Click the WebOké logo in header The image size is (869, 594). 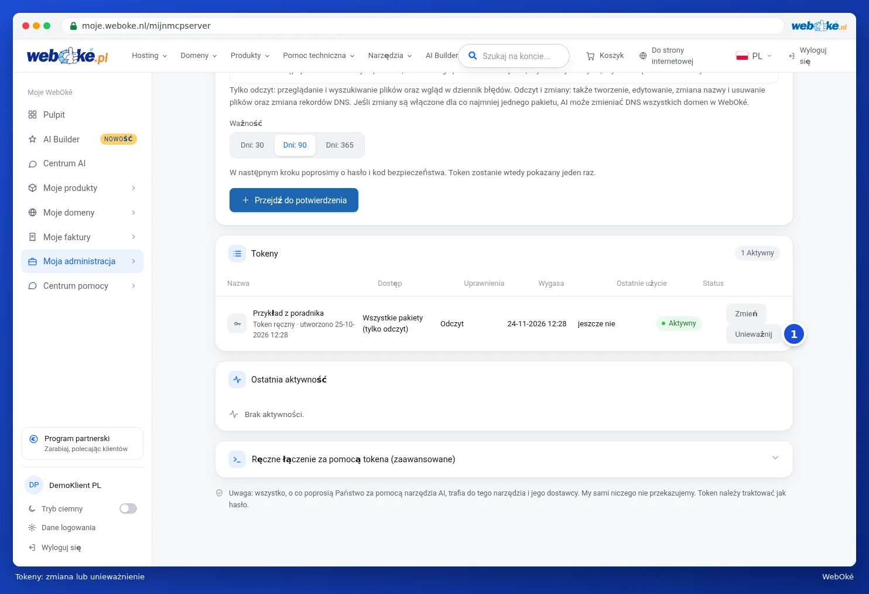click(67, 56)
